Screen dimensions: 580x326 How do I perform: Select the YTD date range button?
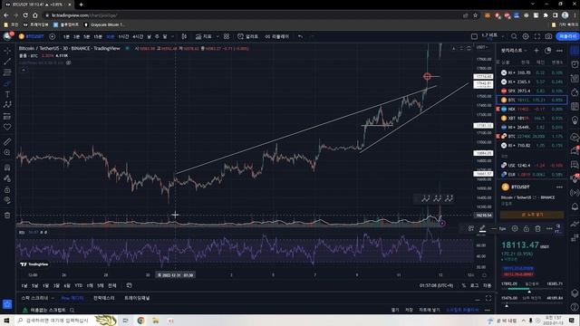[x=79, y=286]
